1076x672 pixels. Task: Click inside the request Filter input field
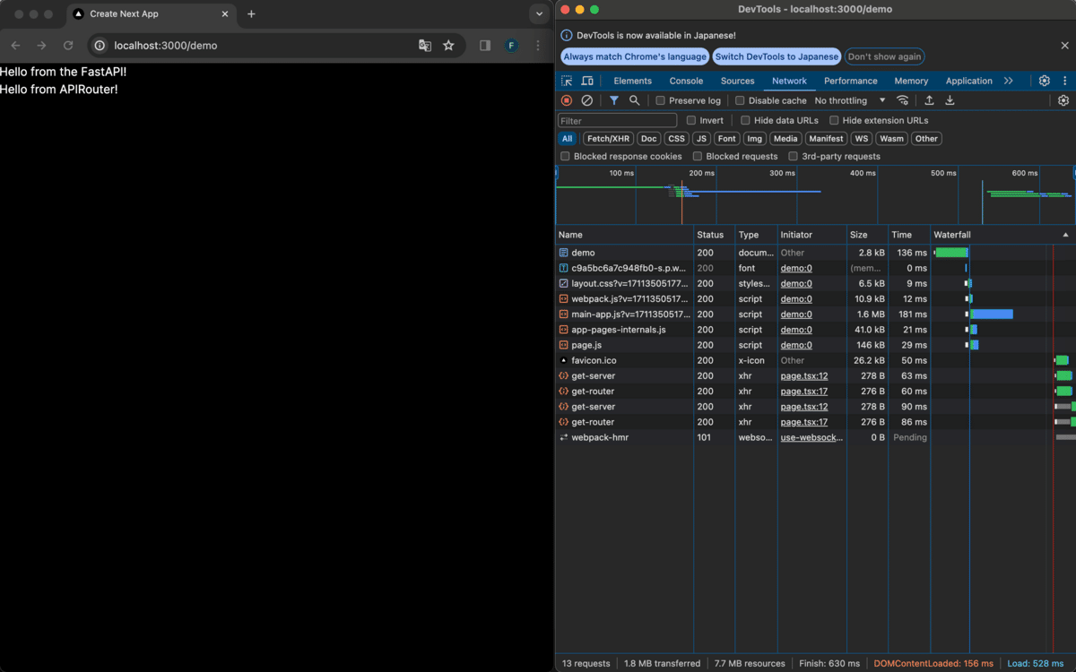[617, 119]
